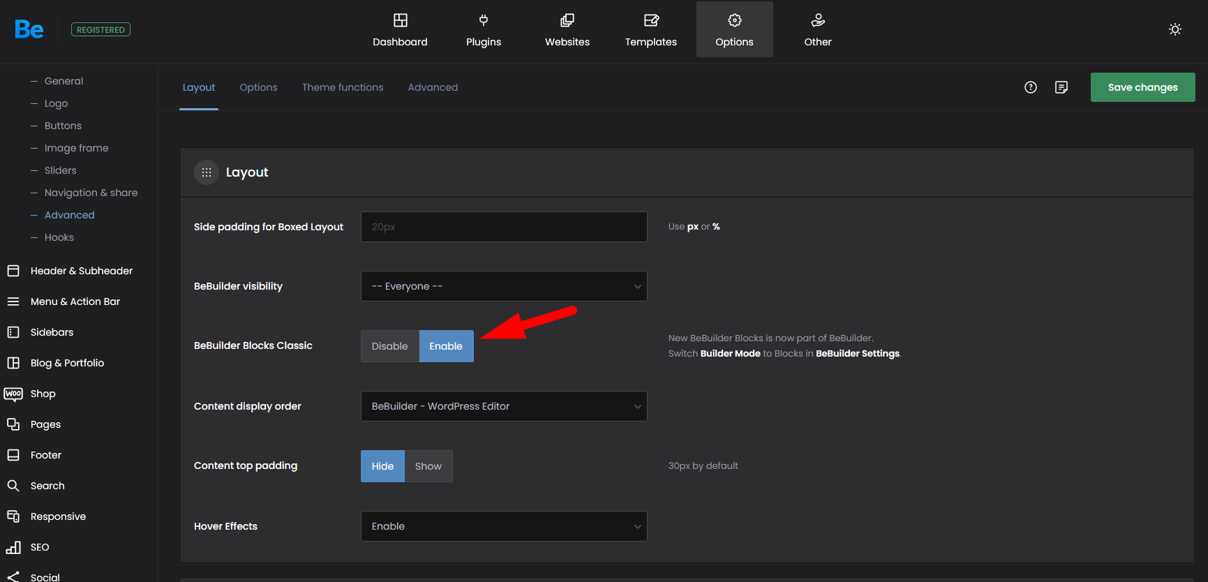Image resolution: width=1208 pixels, height=582 pixels.
Task: Open the notes icon beside Save changes
Action: coord(1061,87)
